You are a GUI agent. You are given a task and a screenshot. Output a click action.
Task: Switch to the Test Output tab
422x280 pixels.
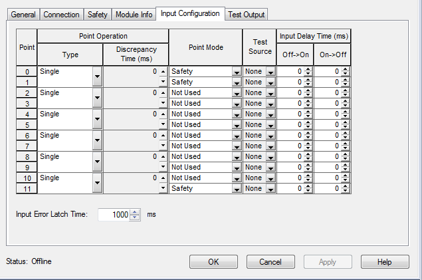(246, 15)
